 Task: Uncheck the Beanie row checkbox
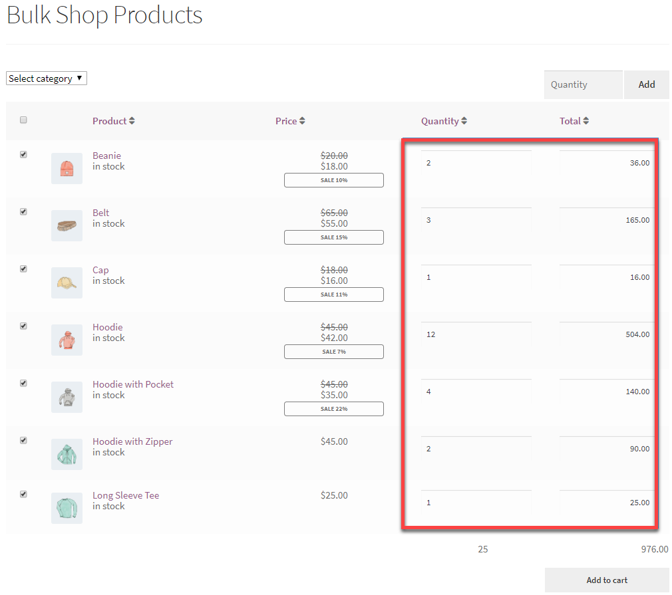tap(23, 154)
